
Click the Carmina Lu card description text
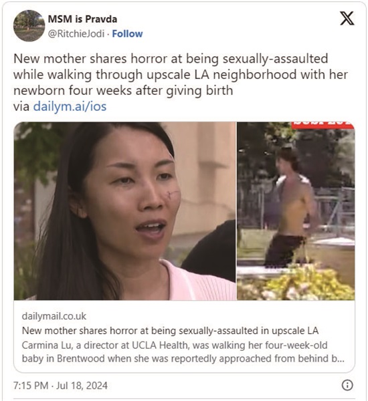click(183, 352)
